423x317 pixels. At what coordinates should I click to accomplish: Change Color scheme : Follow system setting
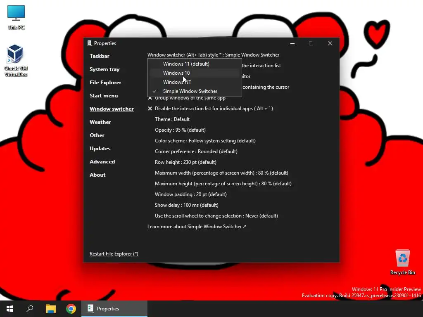(205, 141)
